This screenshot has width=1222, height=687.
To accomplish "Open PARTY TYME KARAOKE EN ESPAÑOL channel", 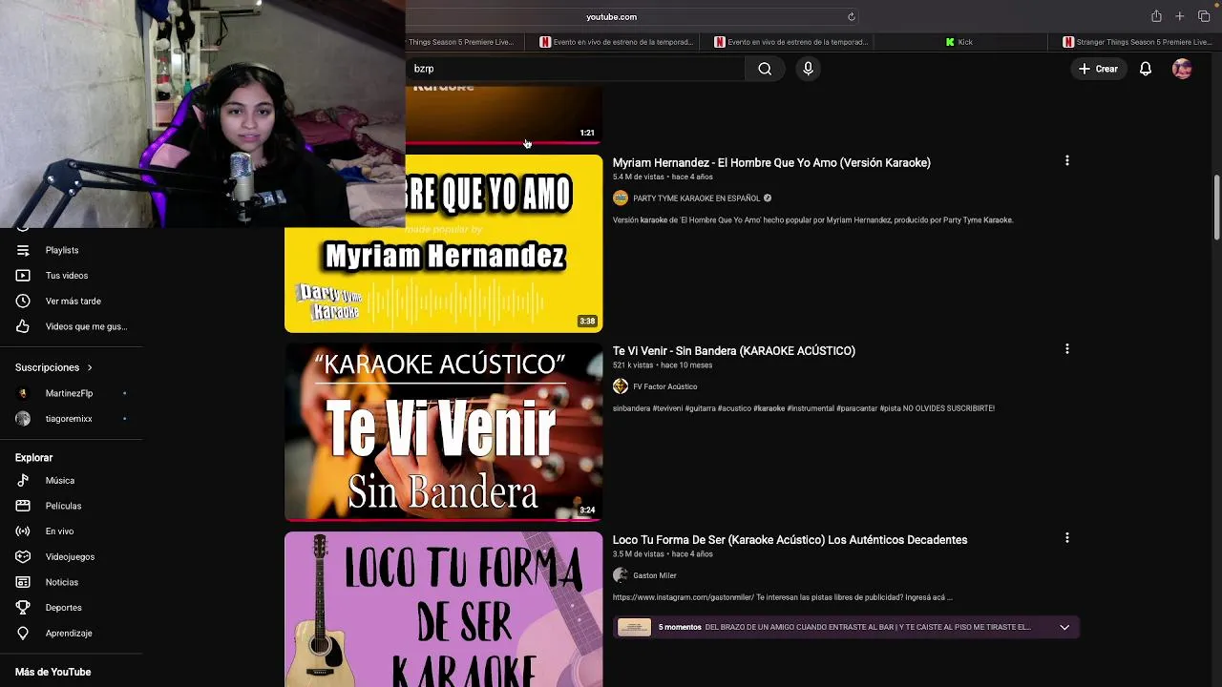I will tap(696, 198).
